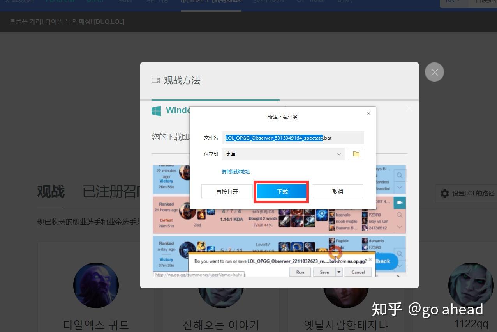Click the gear icon beside 设置LOL的路径
Screen dimensions: 497x332
444,193
